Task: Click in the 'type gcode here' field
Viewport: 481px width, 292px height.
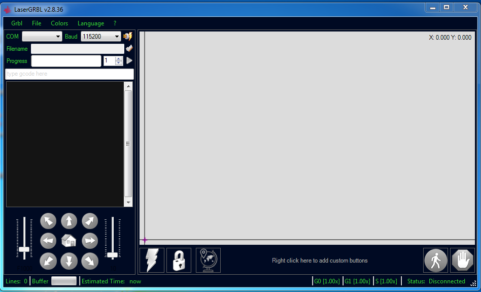Action: tap(70, 74)
